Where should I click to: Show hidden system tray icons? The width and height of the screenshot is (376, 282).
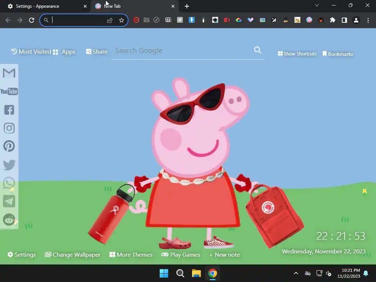[296, 273]
